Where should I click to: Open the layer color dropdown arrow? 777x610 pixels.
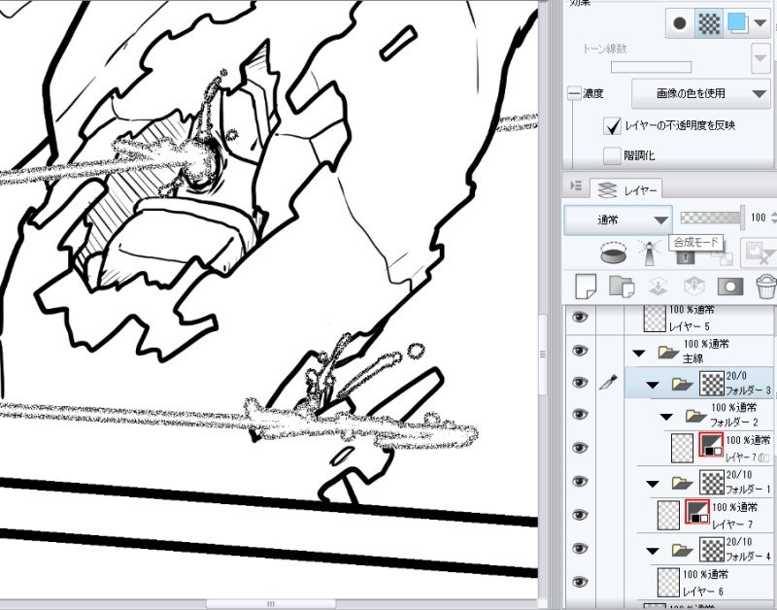(760, 23)
